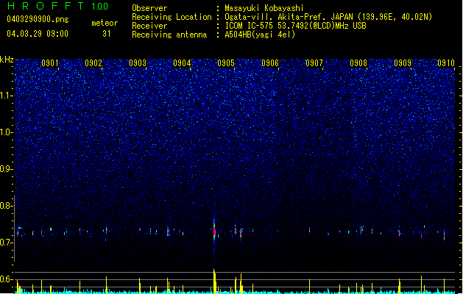Viewport: 463px width, 294px height.
Task: Click the 0903 time marker
Action: [x=138, y=63]
